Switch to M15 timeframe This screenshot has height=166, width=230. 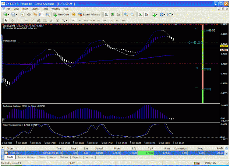point(86,21)
